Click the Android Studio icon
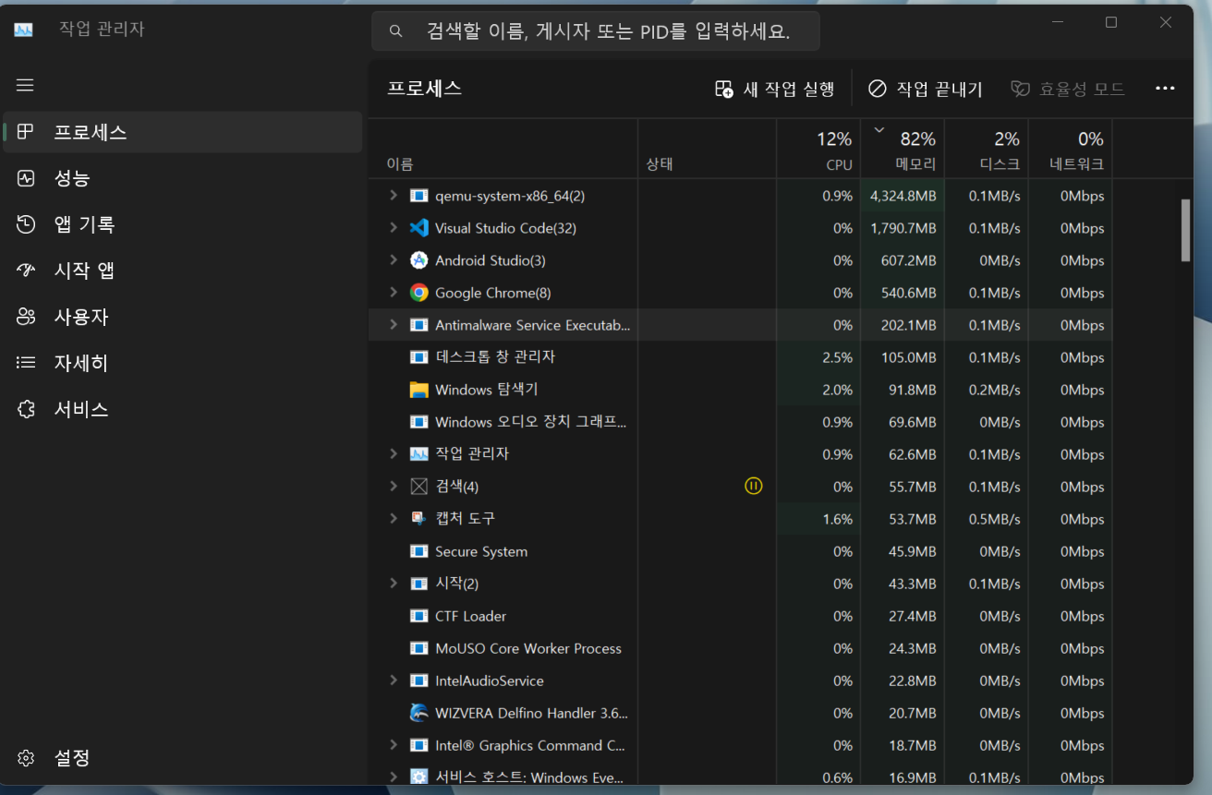 (419, 260)
